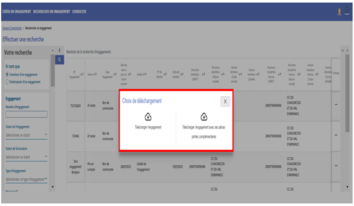
Task: Sort by Statut column arrows
Action: (x=95, y=75)
